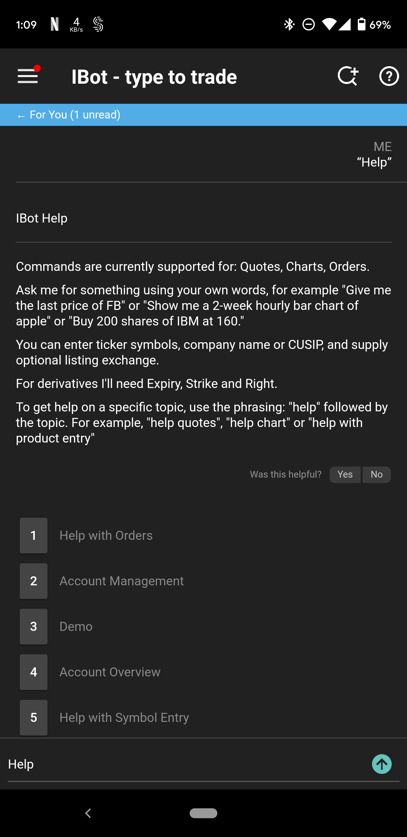
Task: Start a new IBot search chat
Action: click(348, 76)
